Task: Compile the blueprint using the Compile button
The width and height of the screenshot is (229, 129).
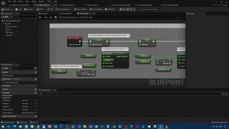Action: [6, 9]
